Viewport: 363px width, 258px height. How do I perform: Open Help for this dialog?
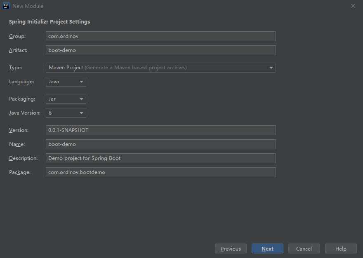point(341,249)
